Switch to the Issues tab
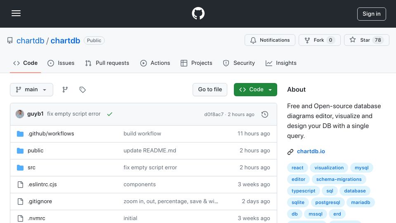The height and width of the screenshot is (223, 396). (61, 63)
